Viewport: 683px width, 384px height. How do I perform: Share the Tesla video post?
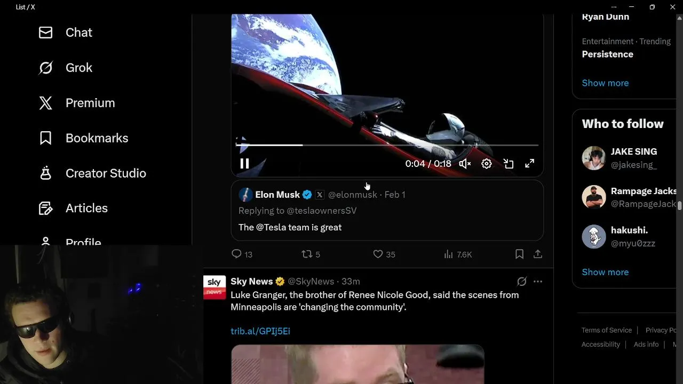coord(538,254)
